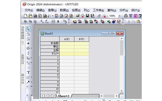162x101 pixels.
Task: Click the Undo arrow icon
Action: (65, 21)
